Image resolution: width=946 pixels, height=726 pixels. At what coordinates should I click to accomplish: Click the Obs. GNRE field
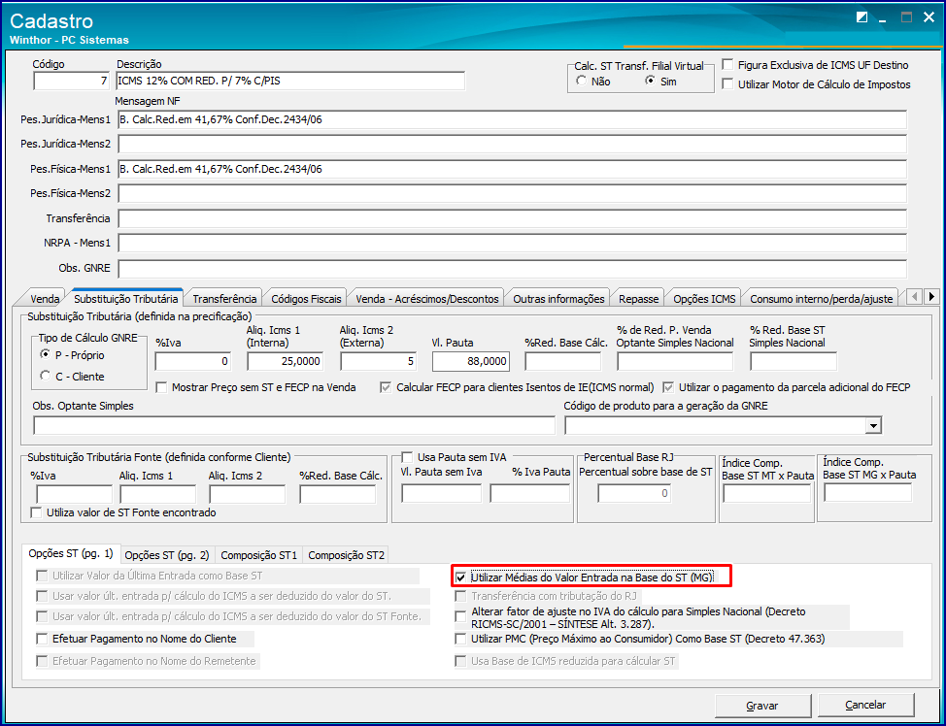coord(512,268)
